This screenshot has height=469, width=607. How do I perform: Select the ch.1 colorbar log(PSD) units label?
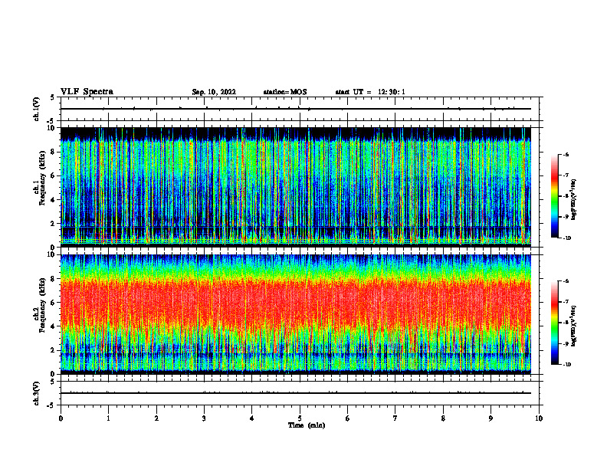(x=574, y=200)
